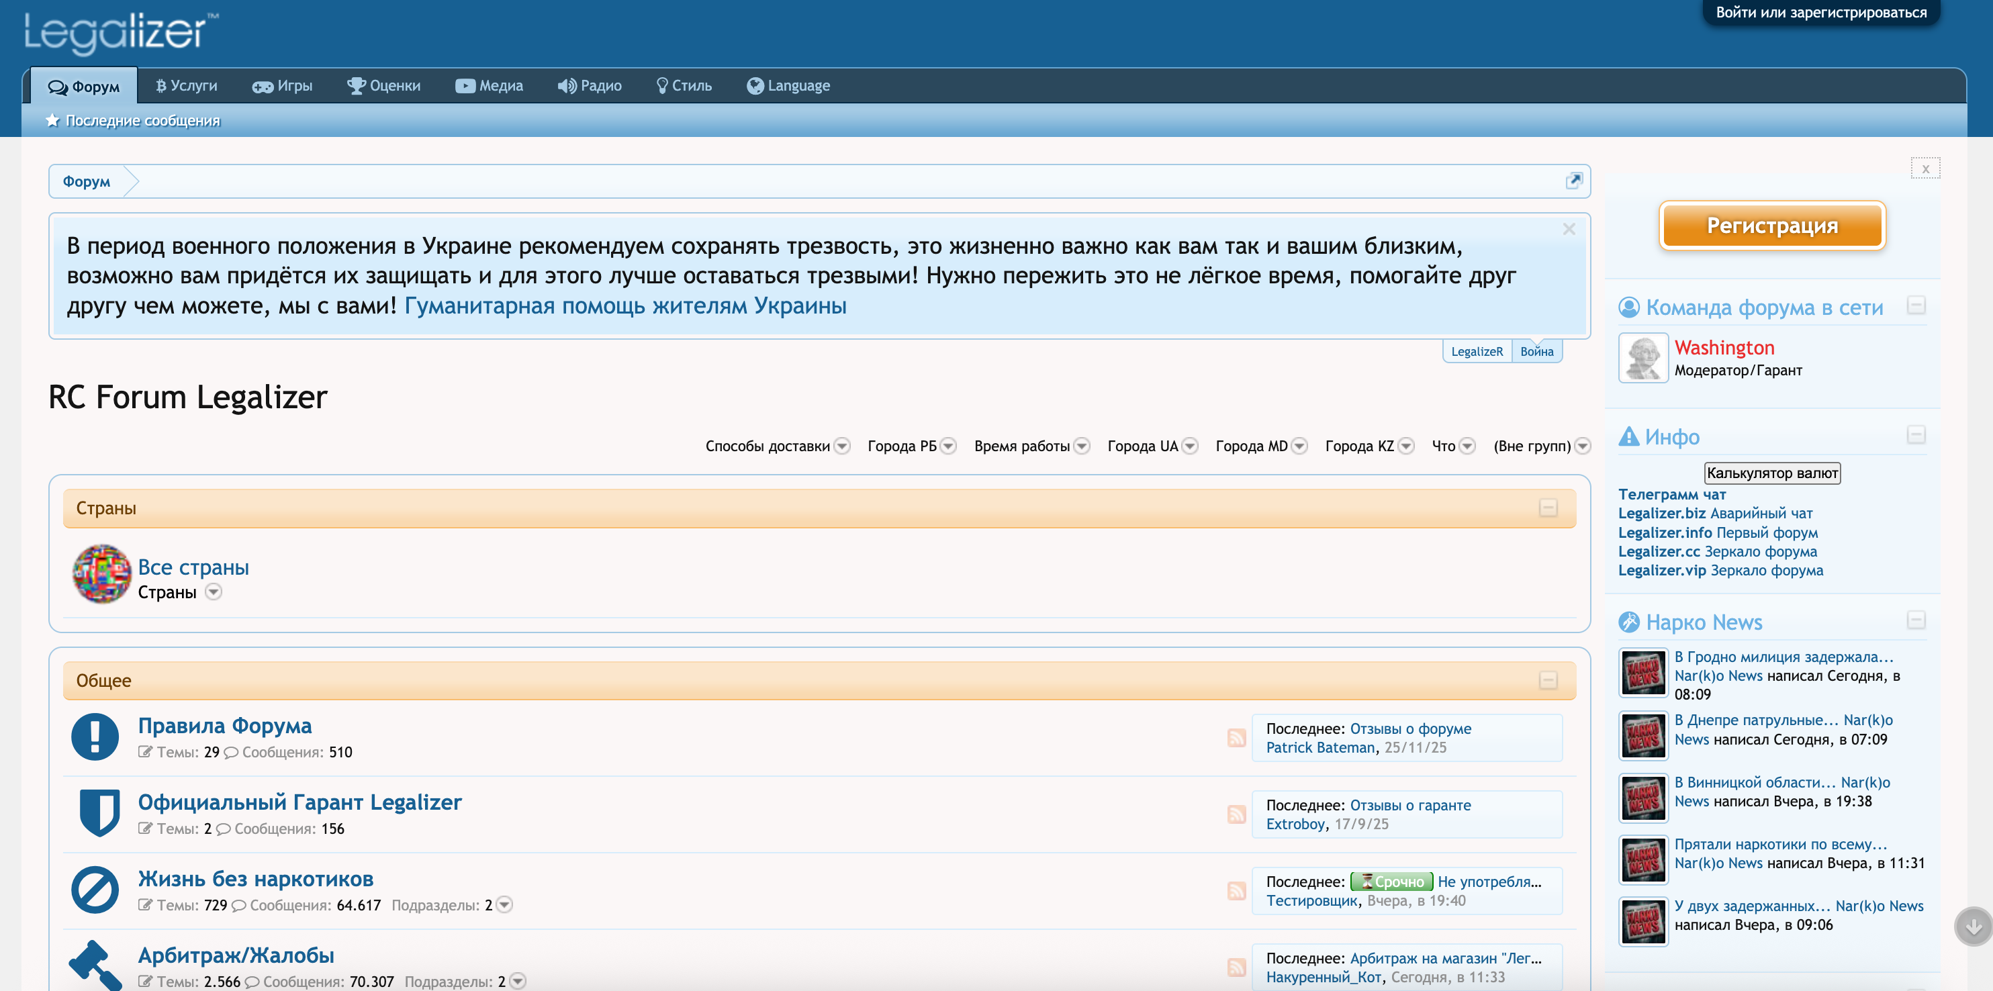Expand Подразделы list for Жизнь без наркотиков
The image size is (1993, 991).
[504, 904]
